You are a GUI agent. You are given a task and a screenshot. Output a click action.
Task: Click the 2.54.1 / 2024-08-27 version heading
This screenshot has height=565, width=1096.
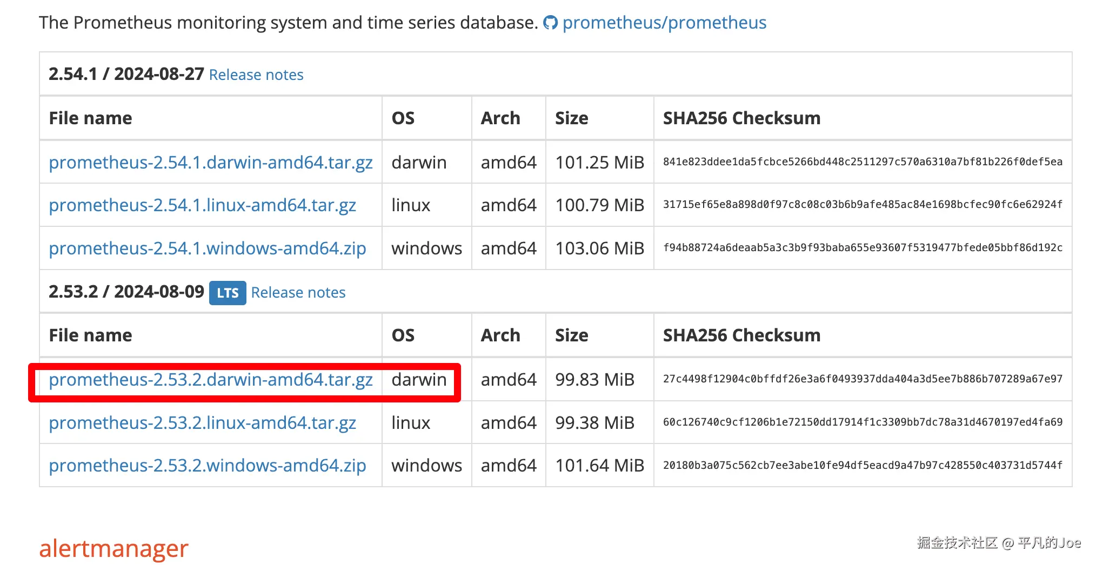click(x=126, y=74)
